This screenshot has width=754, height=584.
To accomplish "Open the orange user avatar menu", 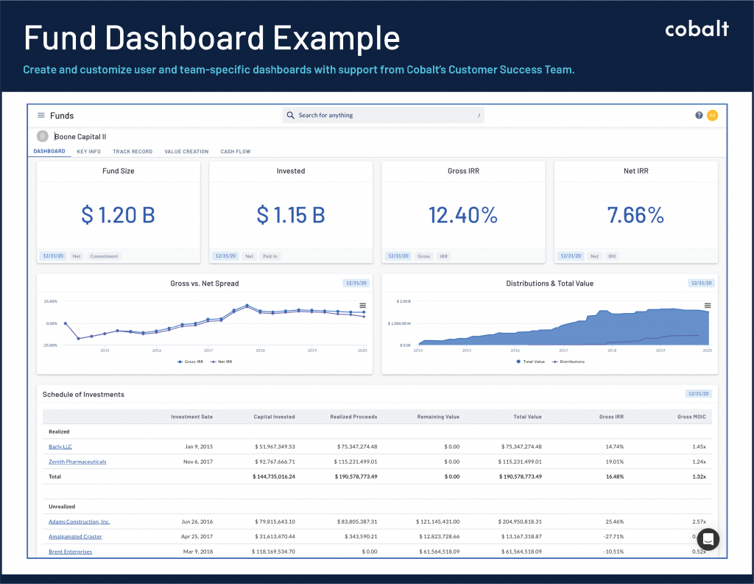I will point(712,115).
